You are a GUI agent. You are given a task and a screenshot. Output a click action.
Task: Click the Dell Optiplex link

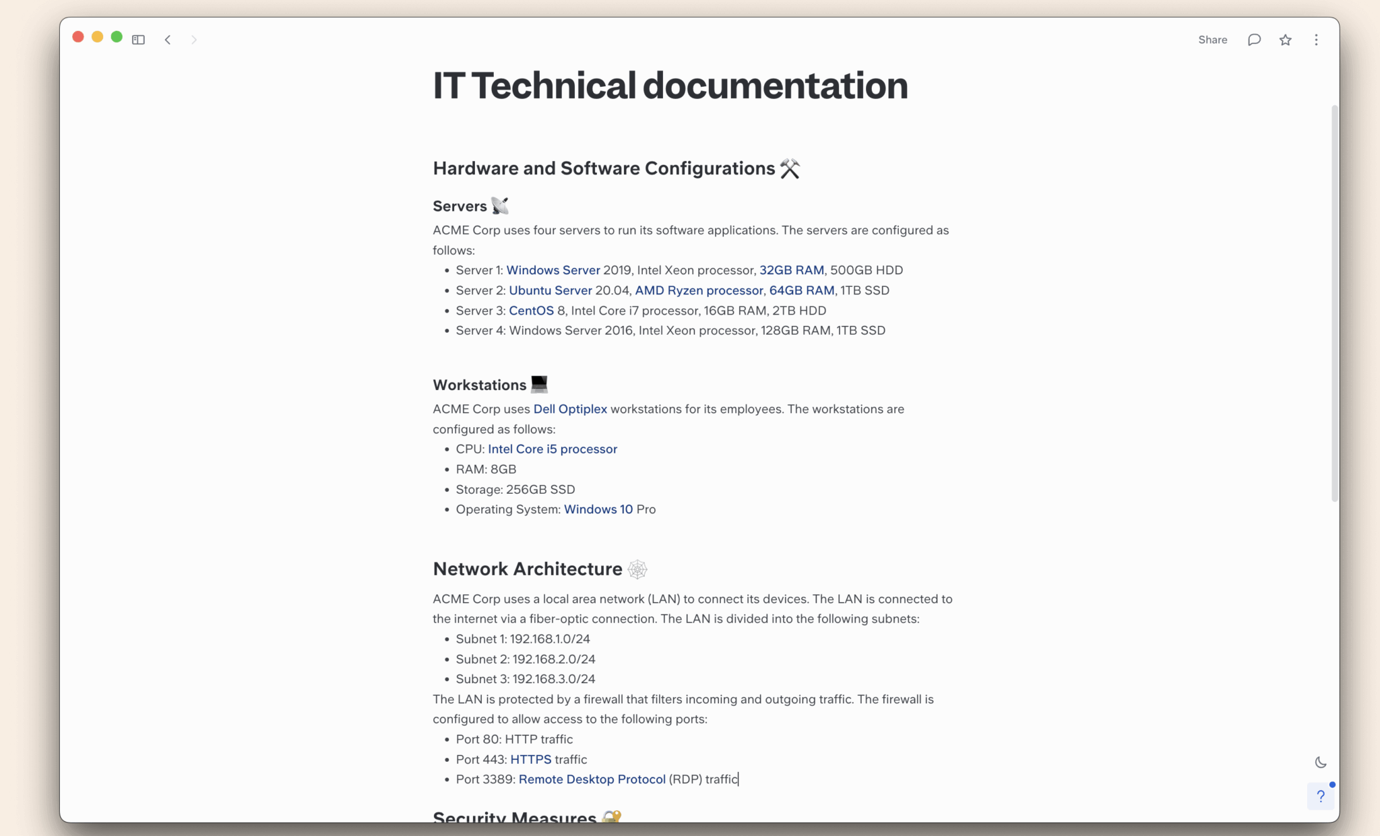click(570, 409)
